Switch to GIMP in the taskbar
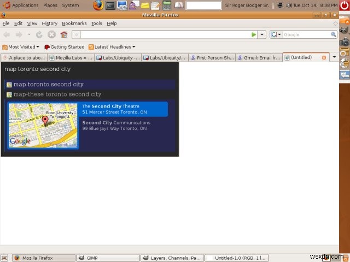The image size is (350, 262). [108, 258]
